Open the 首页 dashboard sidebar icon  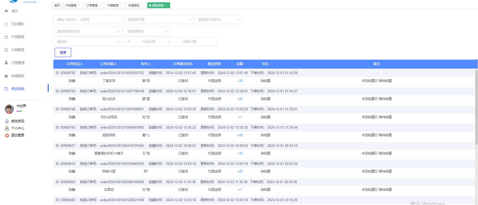6,11
